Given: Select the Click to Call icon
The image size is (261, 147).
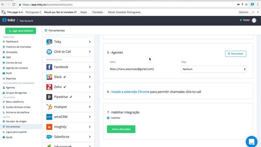Looking at the screenshot, I should pos(49,52).
